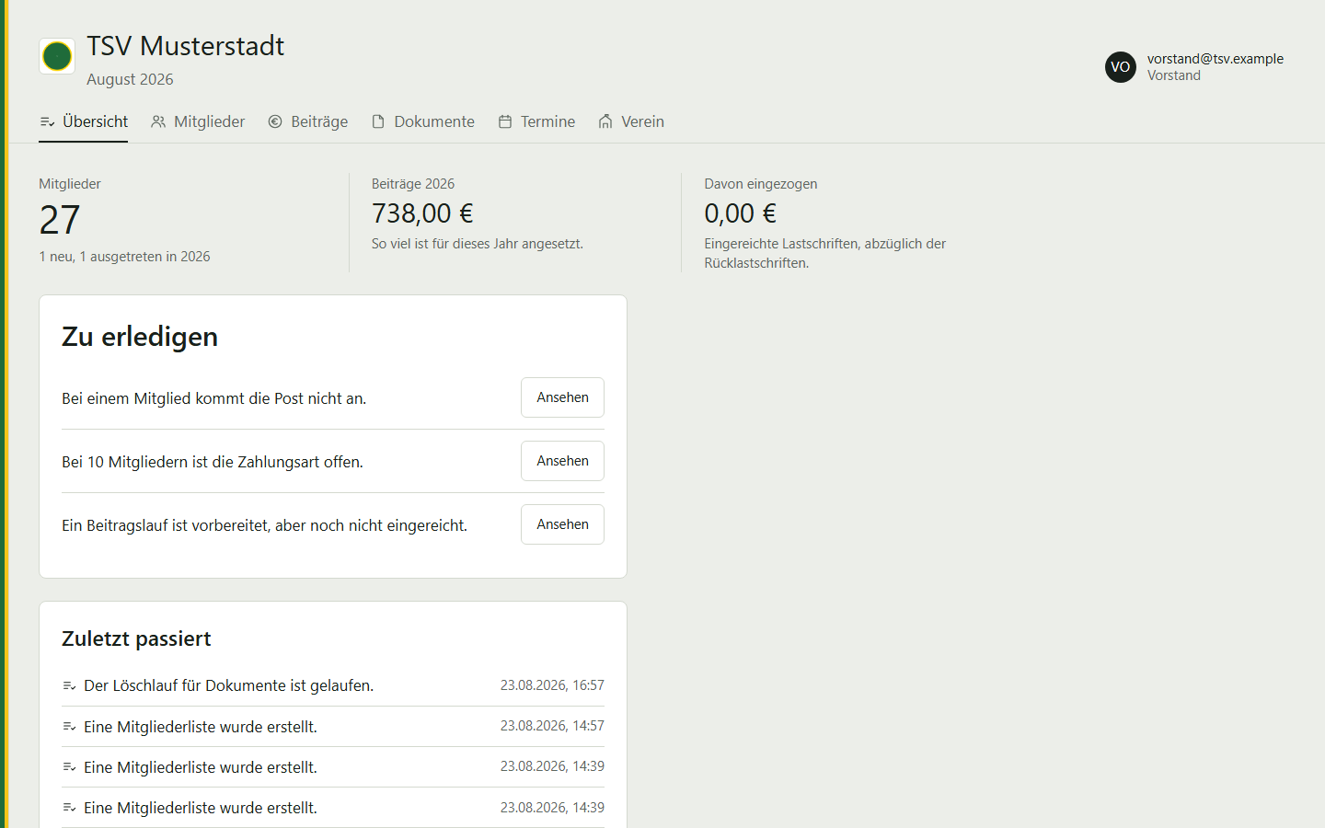Image resolution: width=1325 pixels, height=828 pixels.
Task: Show the Termine tab
Action: (536, 121)
